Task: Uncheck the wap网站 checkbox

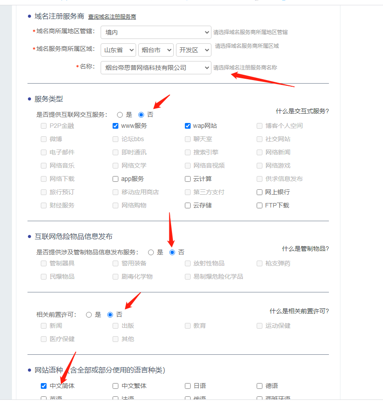Action: pyautogui.click(x=188, y=126)
